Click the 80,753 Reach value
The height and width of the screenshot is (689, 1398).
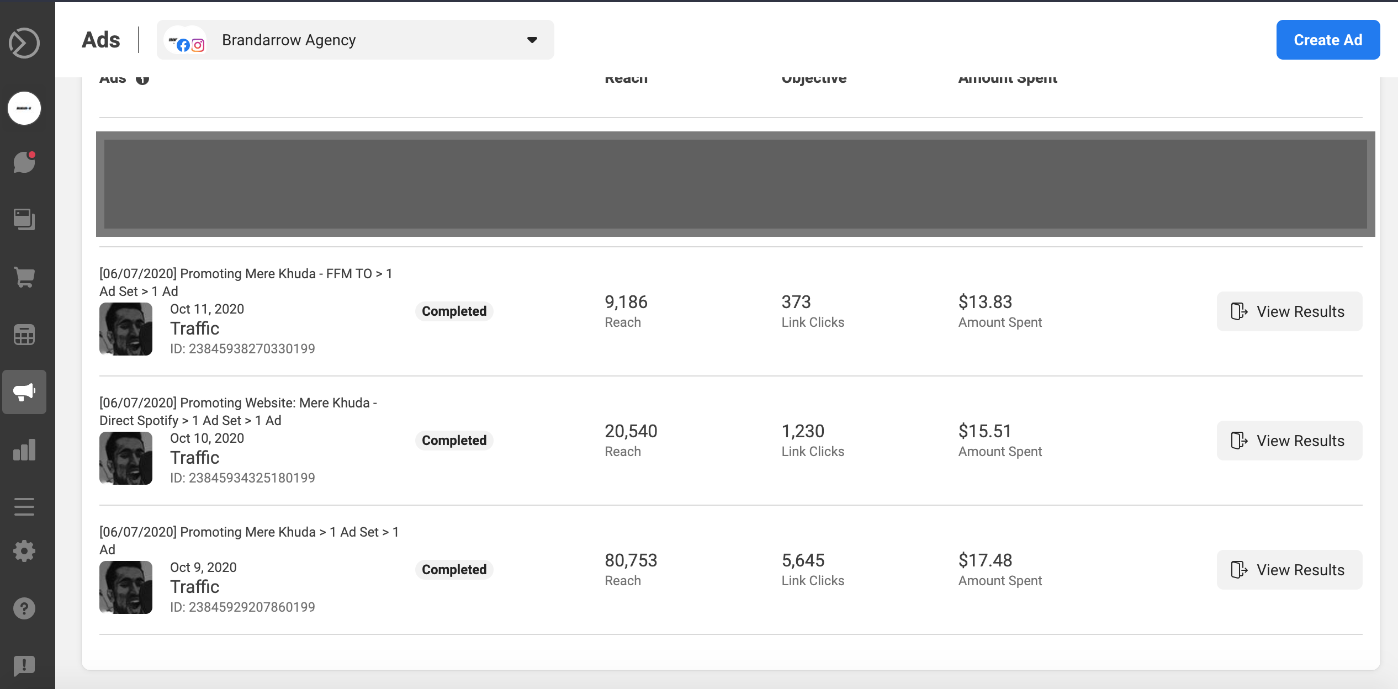point(631,560)
